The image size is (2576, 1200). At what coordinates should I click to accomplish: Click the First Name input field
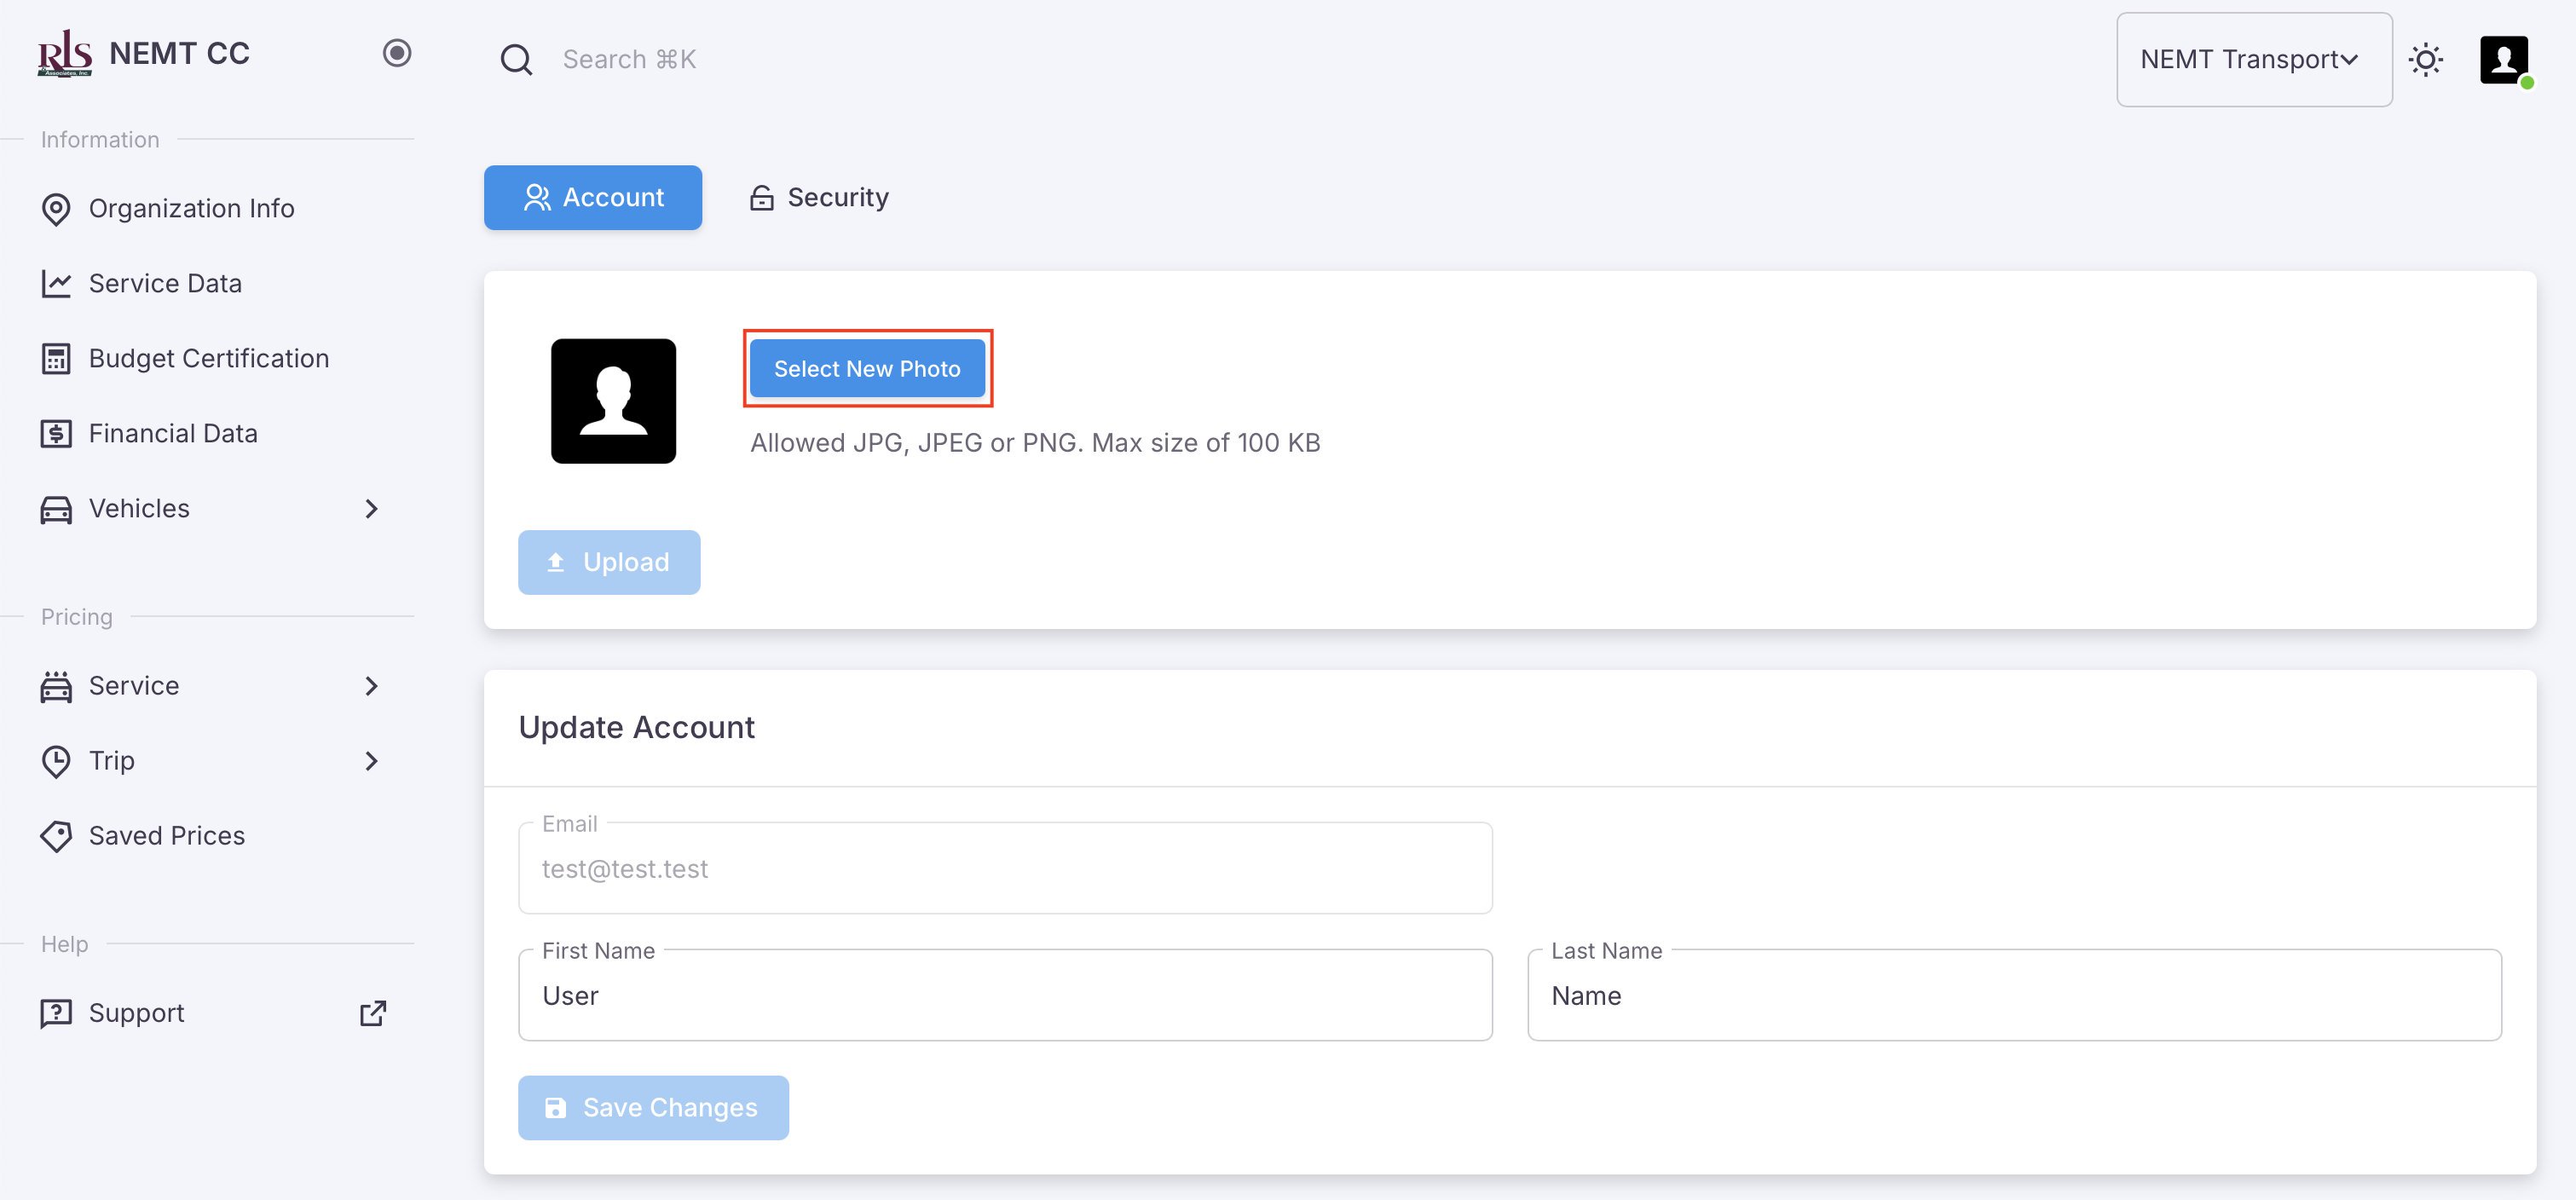[x=1004, y=995]
